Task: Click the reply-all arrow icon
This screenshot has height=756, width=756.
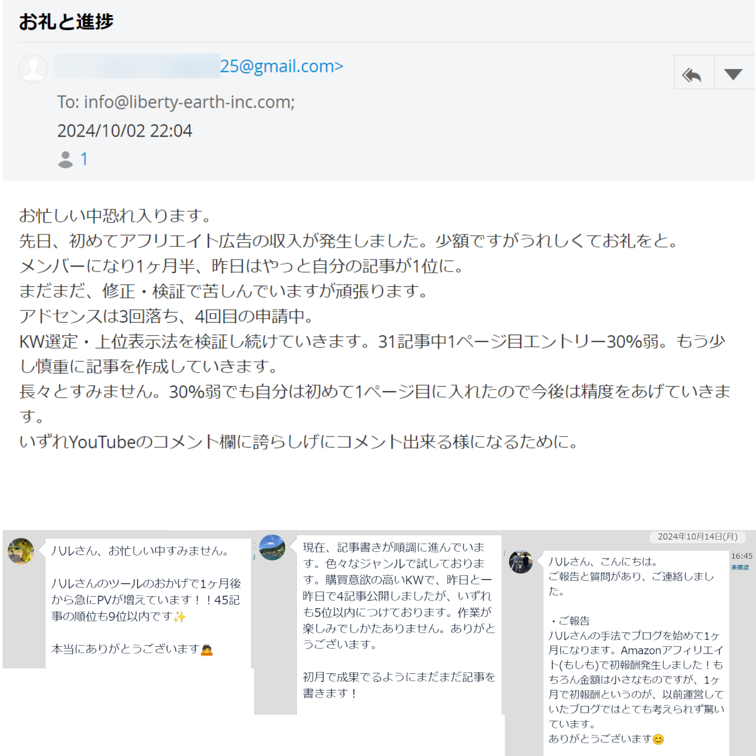Action: (694, 75)
